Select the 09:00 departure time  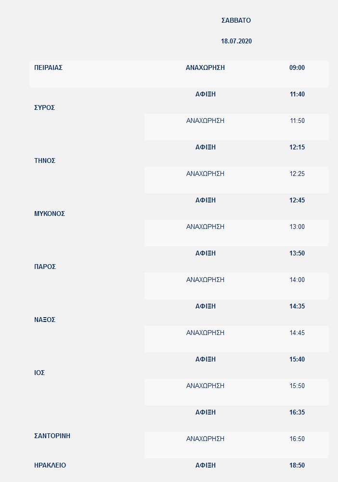[x=297, y=68]
